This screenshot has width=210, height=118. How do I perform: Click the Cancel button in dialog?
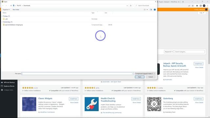tap(151, 77)
